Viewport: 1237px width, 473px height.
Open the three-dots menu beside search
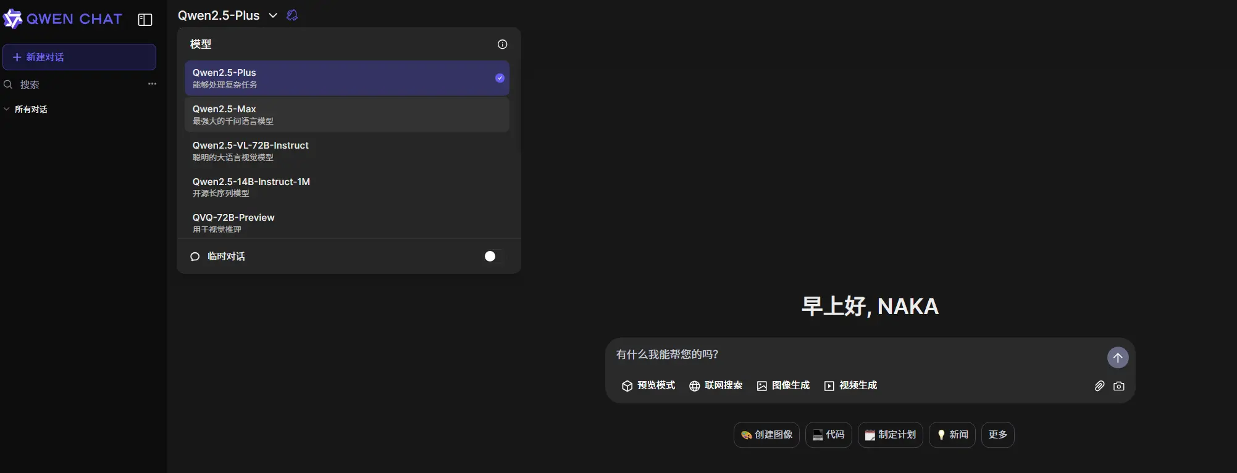coord(152,84)
